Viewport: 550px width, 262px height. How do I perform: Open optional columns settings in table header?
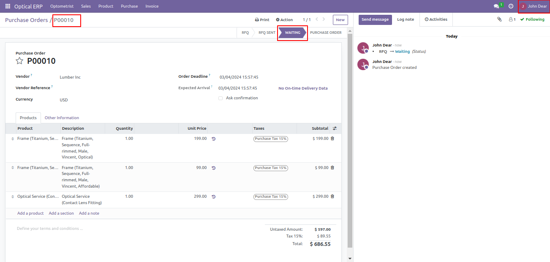(335, 128)
